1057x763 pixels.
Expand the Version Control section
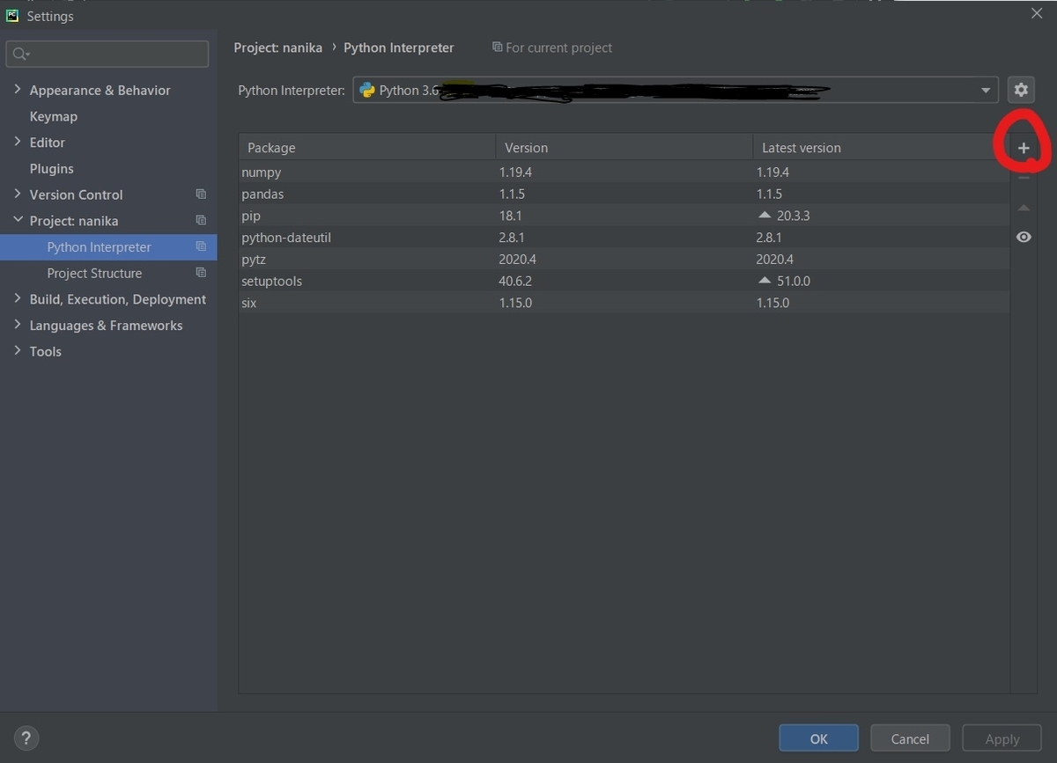[x=18, y=194]
